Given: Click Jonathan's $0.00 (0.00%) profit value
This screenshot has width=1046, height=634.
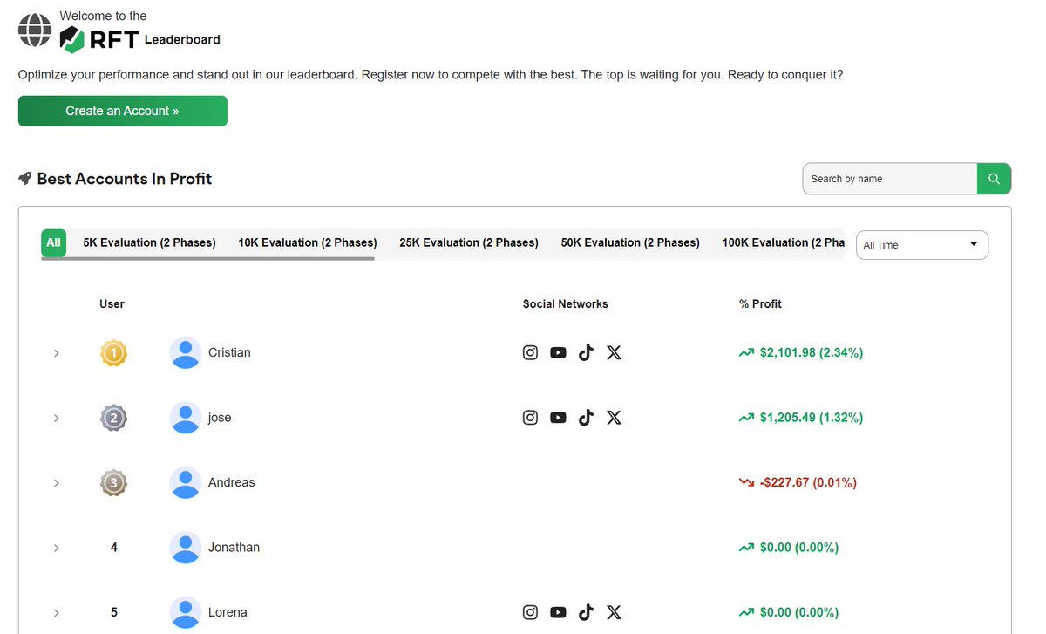Looking at the screenshot, I should pyautogui.click(x=799, y=548).
